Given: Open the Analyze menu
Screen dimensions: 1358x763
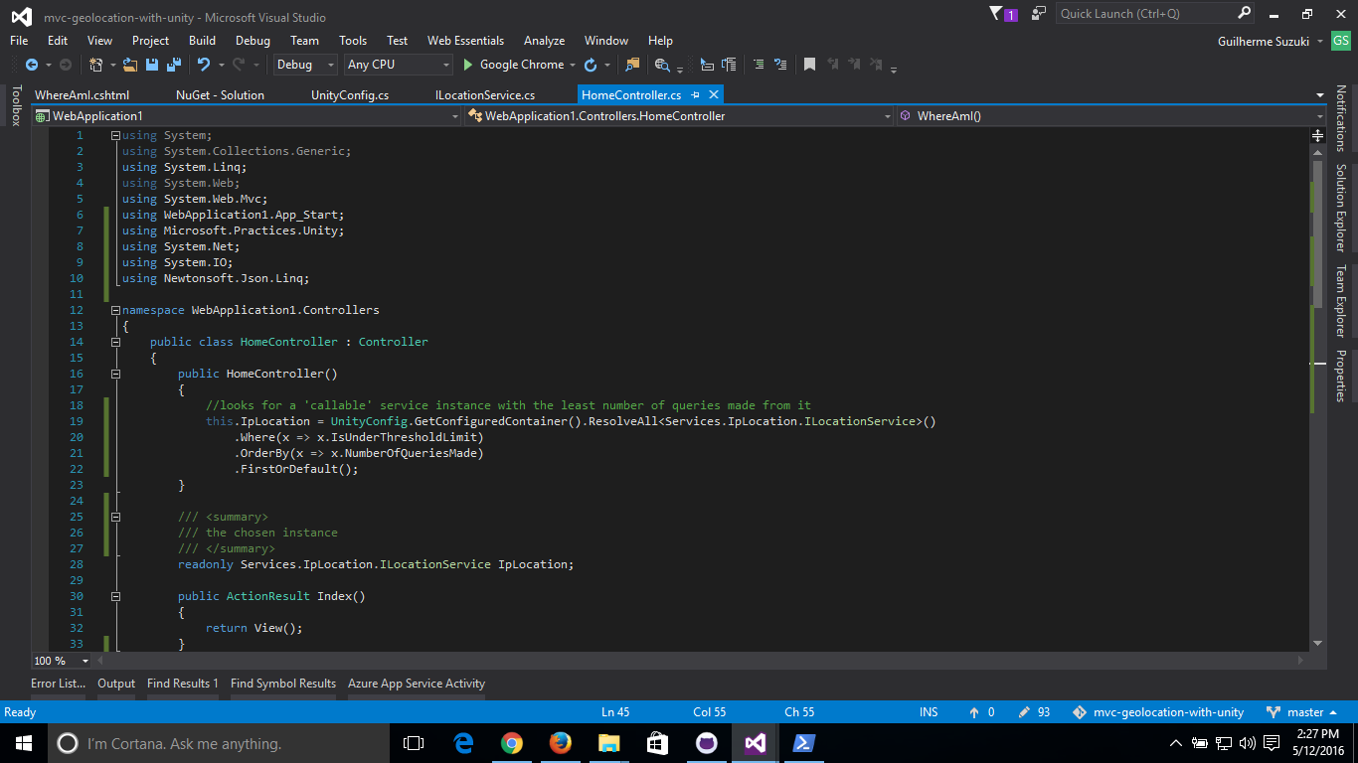Looking at the screenshot, I should click(x=544, y=41).
